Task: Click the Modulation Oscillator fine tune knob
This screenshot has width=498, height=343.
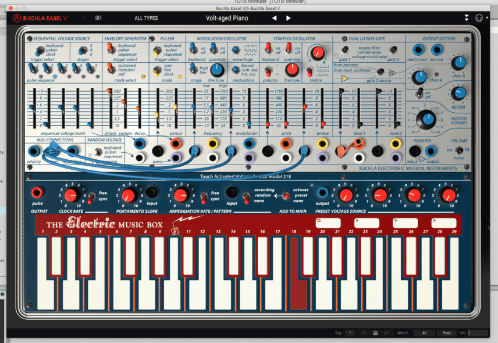Action: tap(217, 70)
